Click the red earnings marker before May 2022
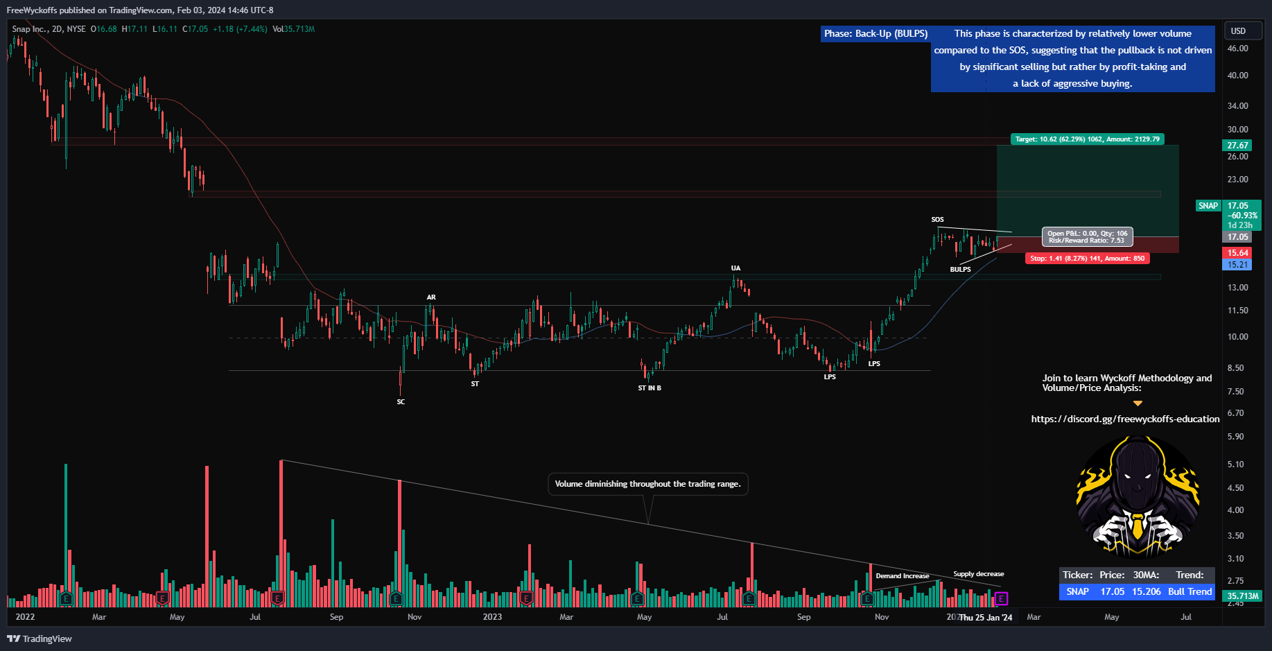Viewport: 1272px width, 651px height. [163, 598]
